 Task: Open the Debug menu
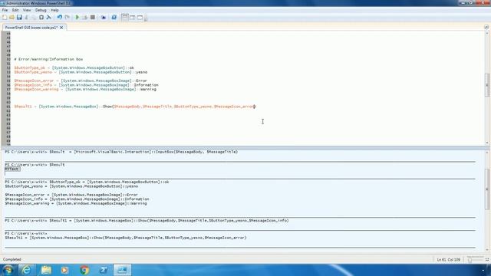coord(41,10)
